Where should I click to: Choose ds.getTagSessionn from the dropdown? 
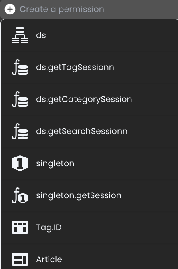coord(89,67)
